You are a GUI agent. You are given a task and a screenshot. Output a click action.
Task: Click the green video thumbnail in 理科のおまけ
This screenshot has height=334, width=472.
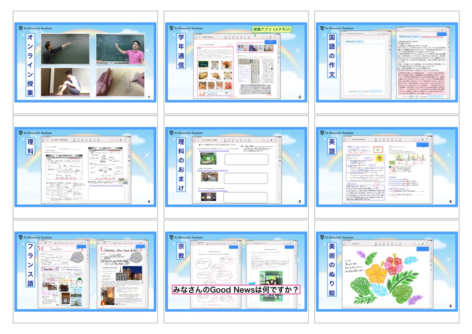point(208,158)
